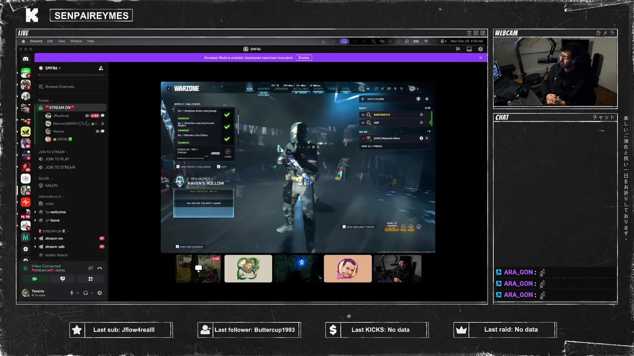Collapse SALON category header
The image size is (634, 356).
point(45,178)
